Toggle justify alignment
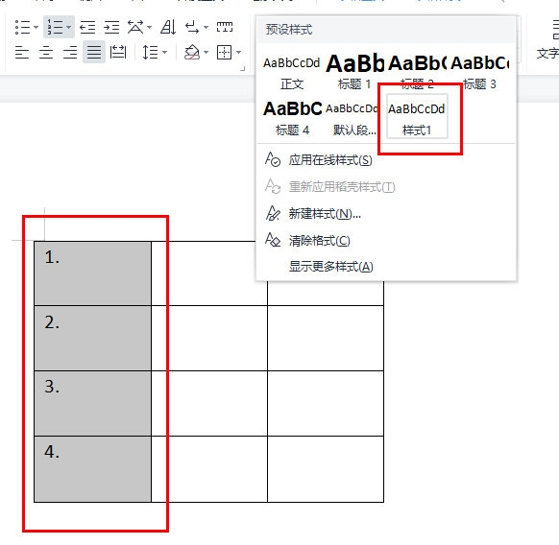559x545 pixels. click(x=94, y=53)
